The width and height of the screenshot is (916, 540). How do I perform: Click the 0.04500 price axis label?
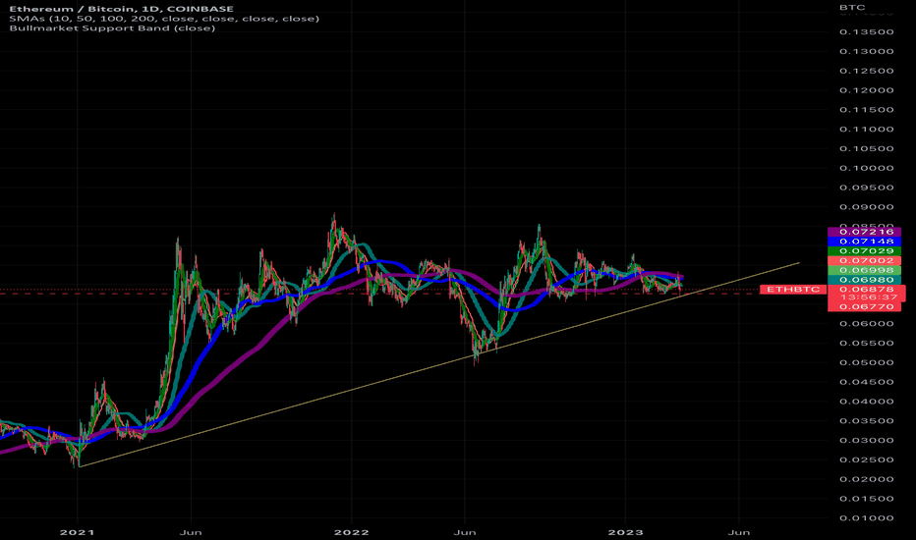click(866, 382)
